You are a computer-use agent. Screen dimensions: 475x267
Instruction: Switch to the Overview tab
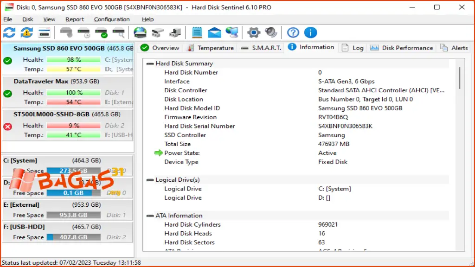point(160,48)
